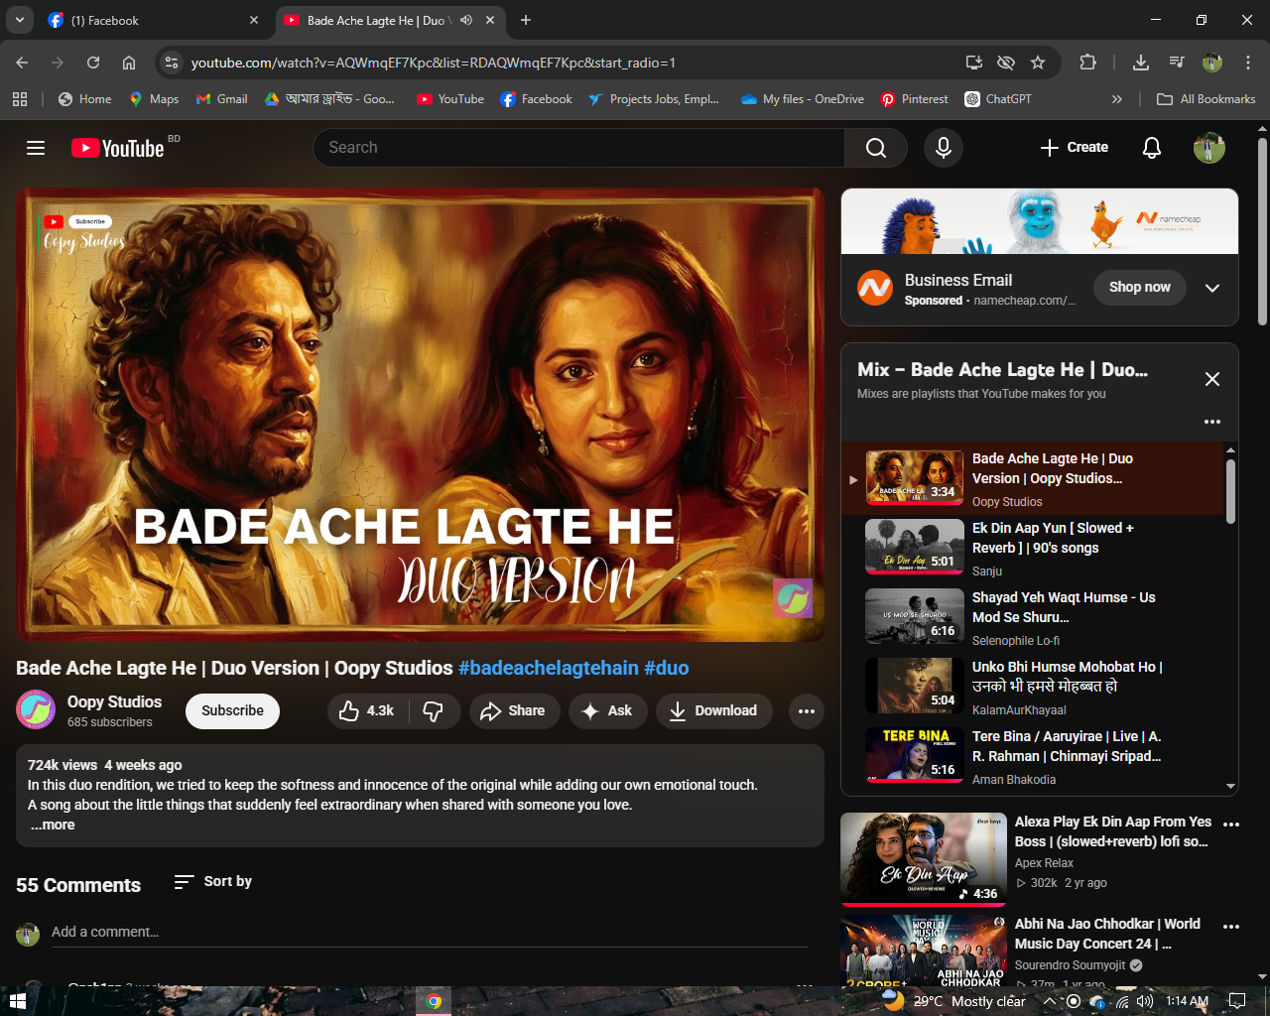Viewport: 1270px width, 1016px height.
Task: Open the Oopy Studios channel avatar
Action: point(36,710)
